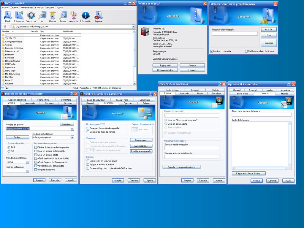Click the Perfiles button
Viewport: 304px width, 228px height.
[18, 137]
